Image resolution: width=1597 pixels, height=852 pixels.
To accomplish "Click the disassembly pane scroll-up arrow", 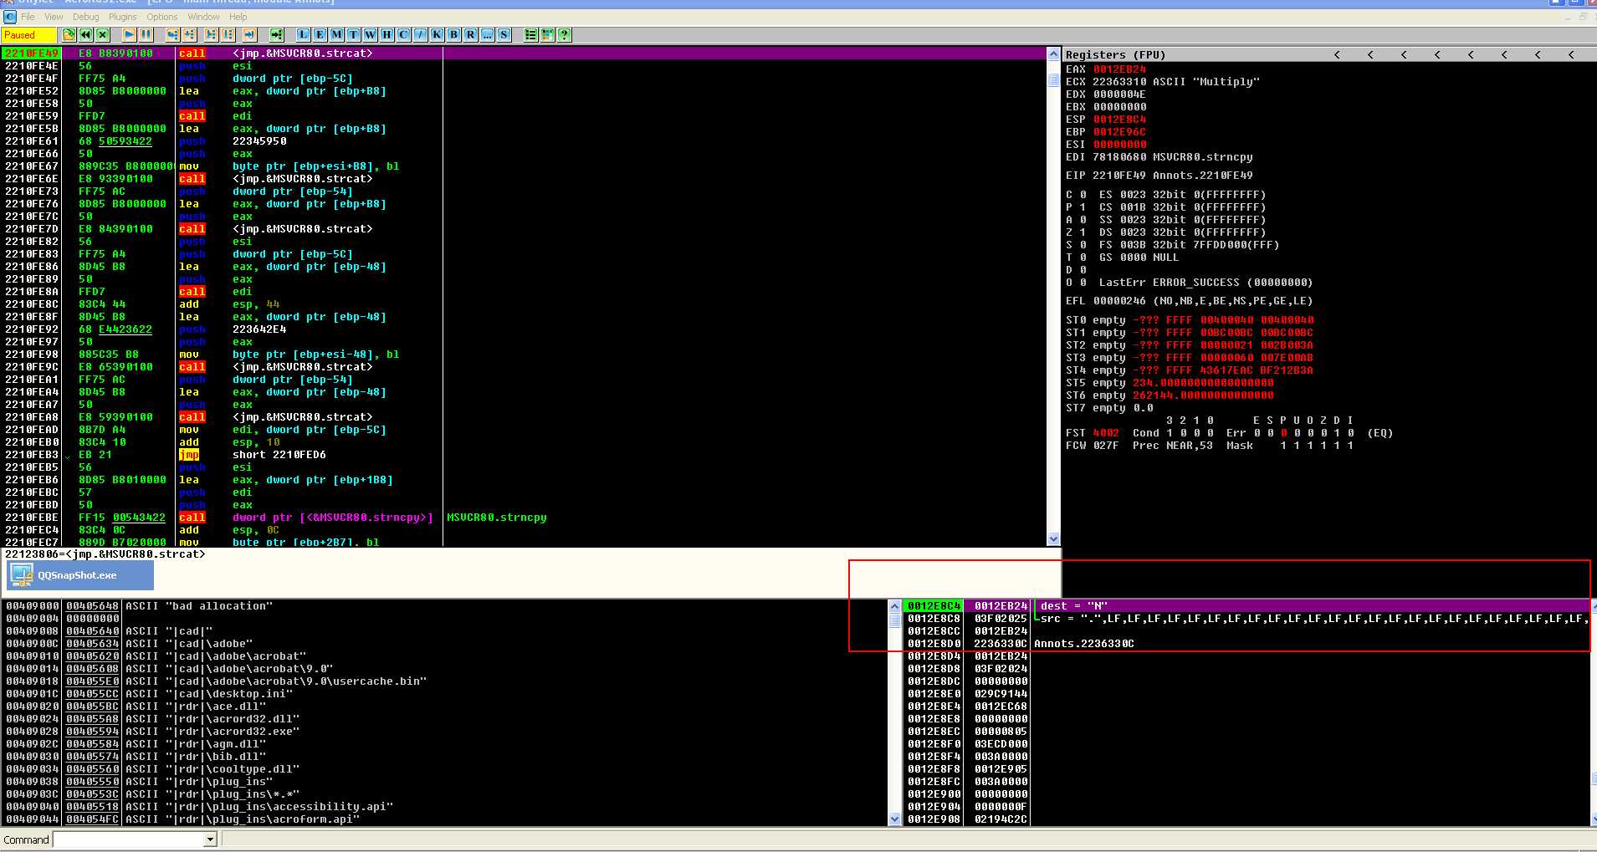I will pos(1053,54).
